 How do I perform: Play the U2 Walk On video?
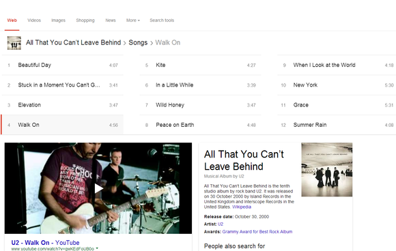pyautogui.click(x=98, y=188)
